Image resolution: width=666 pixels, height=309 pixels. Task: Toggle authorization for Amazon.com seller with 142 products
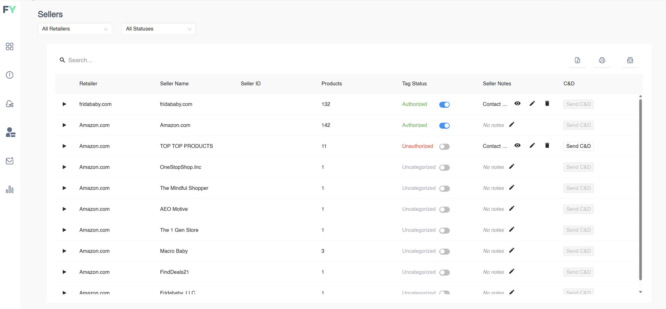pyautogui.click(x=444, y=125)
